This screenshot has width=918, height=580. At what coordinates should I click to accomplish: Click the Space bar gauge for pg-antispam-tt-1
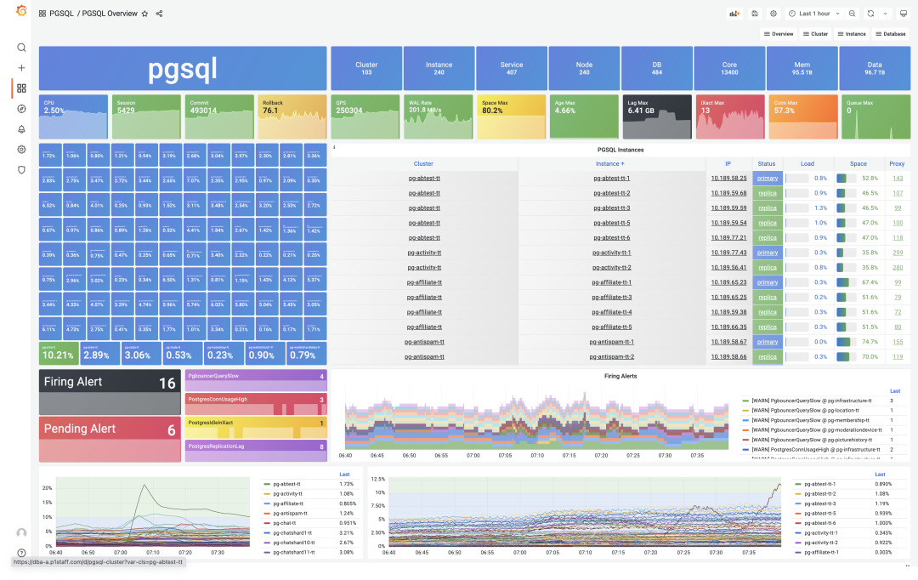coord(843,342)
